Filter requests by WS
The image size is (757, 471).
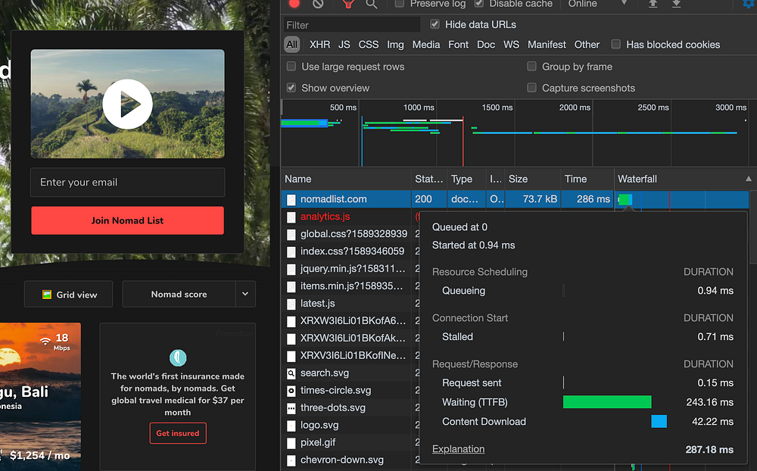511,45
